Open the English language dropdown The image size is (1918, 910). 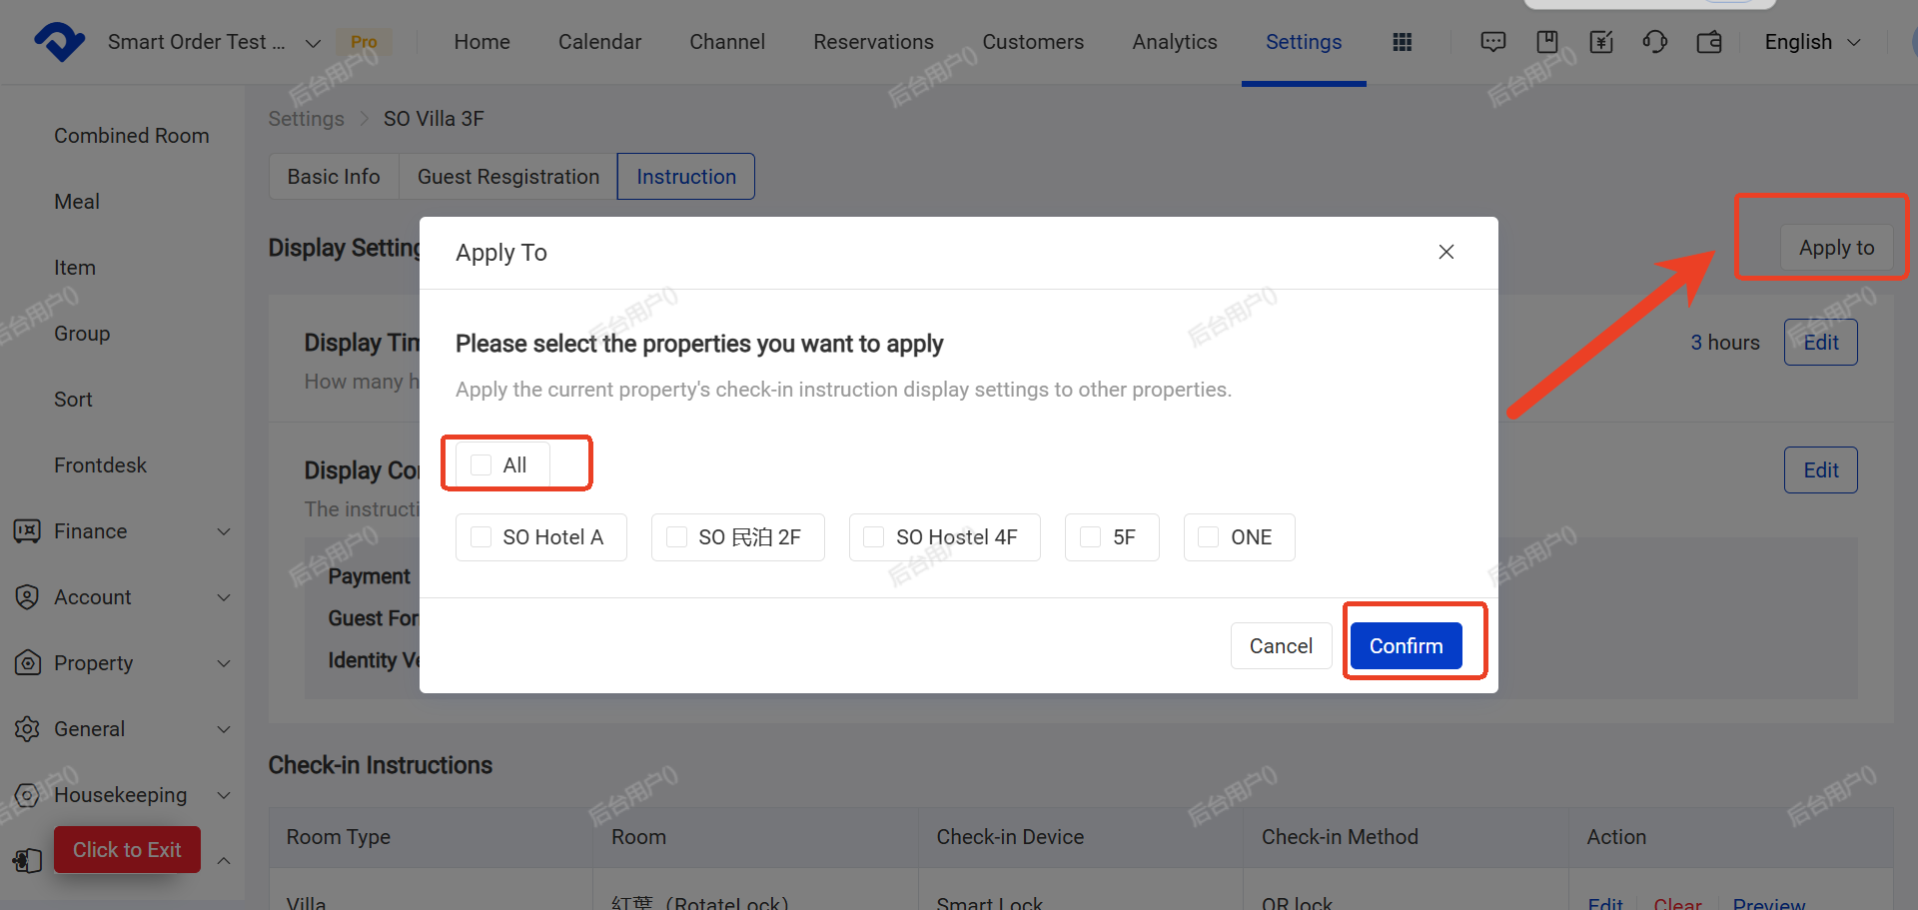[x=1812, y=42]
